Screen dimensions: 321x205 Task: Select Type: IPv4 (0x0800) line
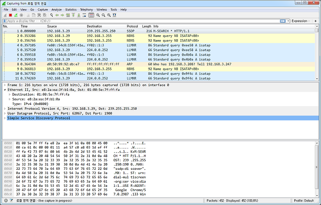30,104
